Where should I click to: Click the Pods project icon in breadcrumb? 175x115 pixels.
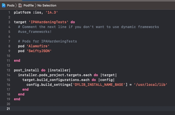coord(3,5)
